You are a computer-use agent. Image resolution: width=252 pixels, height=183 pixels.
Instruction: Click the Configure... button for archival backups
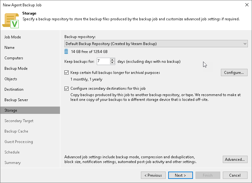pos(234,73)
